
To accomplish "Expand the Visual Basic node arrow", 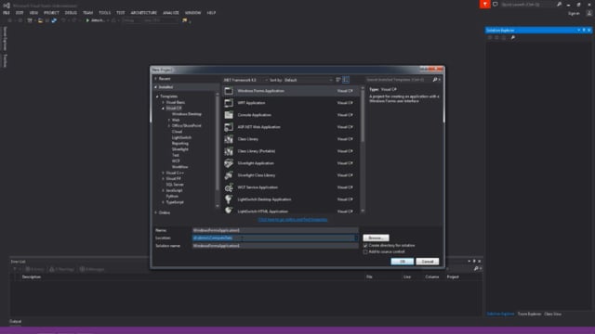I will [x=164, y=102].
